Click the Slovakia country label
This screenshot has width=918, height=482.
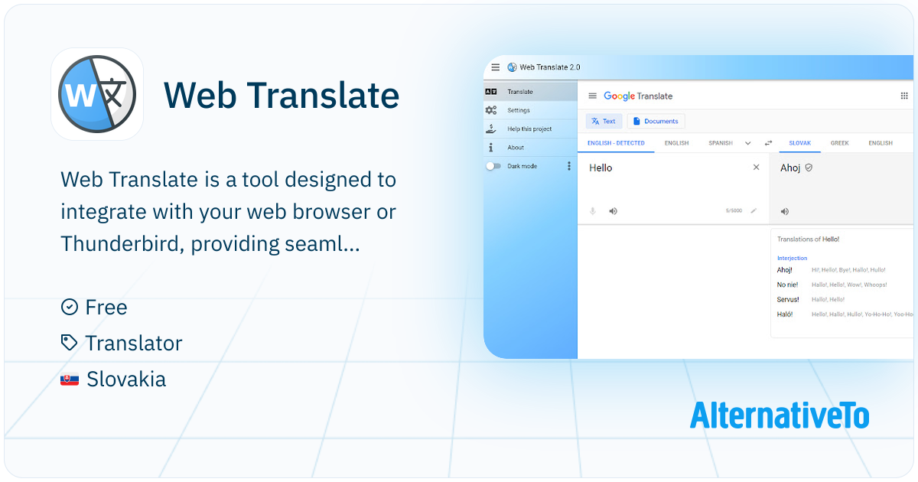(126, 379)
